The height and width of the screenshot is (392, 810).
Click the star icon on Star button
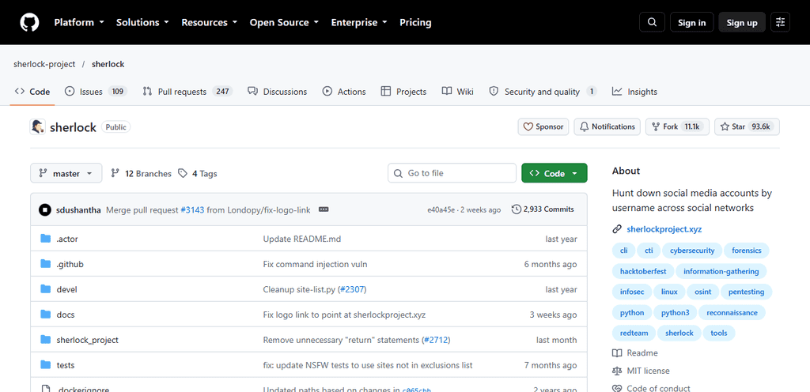725,127
